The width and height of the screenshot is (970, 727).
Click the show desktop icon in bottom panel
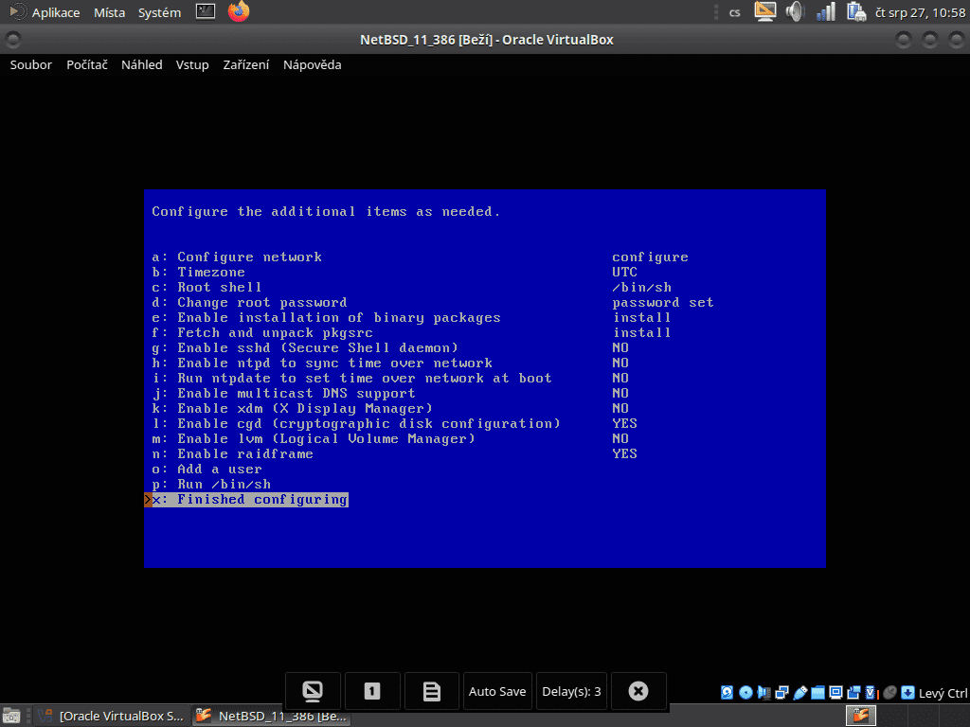11,717
